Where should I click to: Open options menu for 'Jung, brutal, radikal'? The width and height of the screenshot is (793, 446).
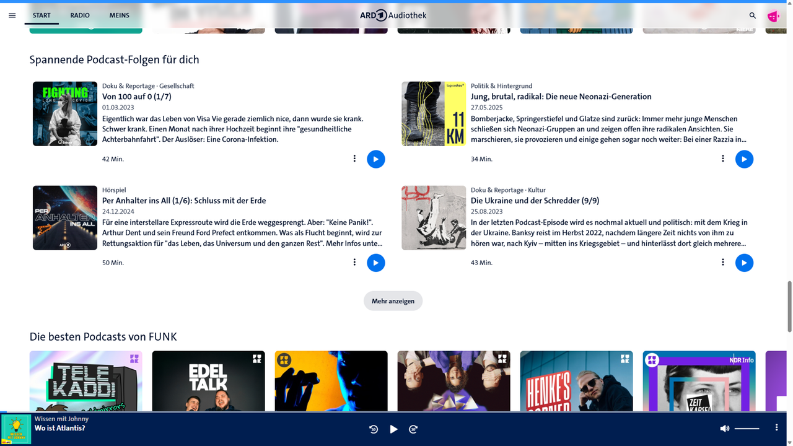(722, 159)
